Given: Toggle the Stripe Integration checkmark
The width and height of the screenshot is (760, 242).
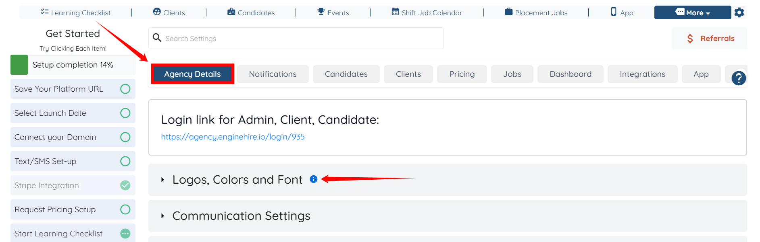Looking at the screenshot, I should point(125,185).
